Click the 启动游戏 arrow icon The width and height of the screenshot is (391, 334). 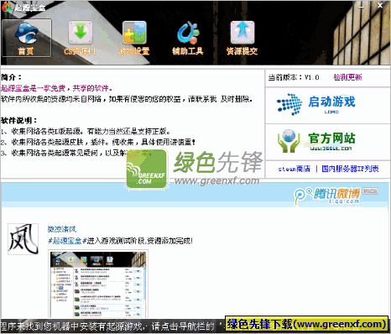coord(289,104)
